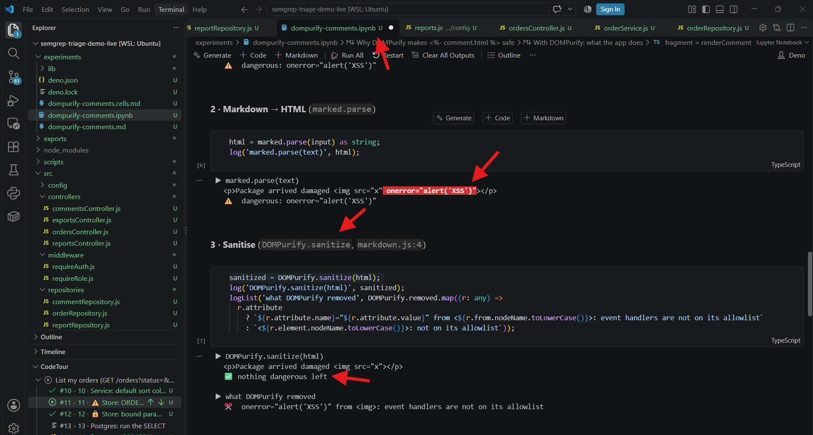Click Run All in notebook toolbar
The image size is (813, 435).
[348, 55]
